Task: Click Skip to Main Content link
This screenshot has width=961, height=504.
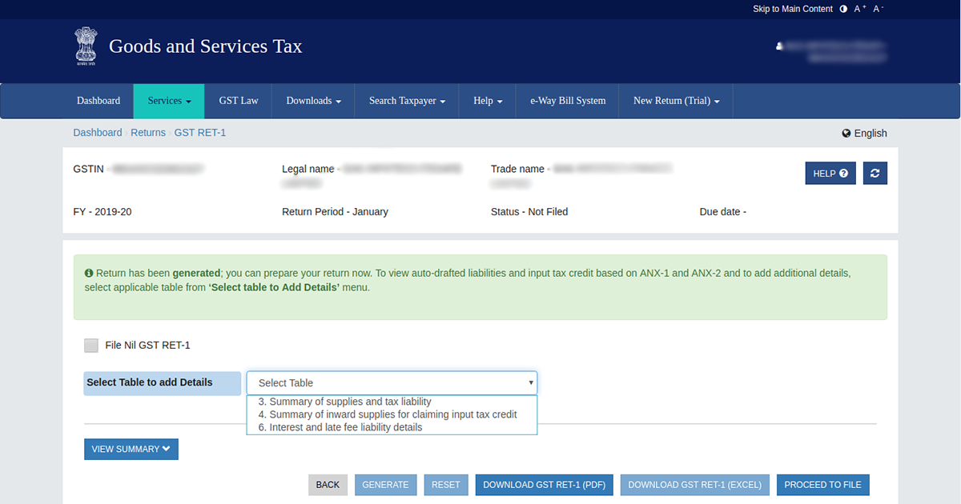Action: tap(792, 9)
